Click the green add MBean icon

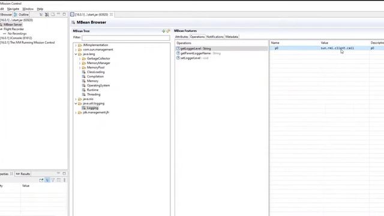pos(164,31)
